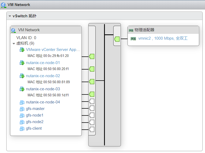Image resolution: width=205 pixels, height=153 pixels.
Task: Click the nutanix-ce-node-04 powered-off VM icon
Action: click(x=22, y=102)
